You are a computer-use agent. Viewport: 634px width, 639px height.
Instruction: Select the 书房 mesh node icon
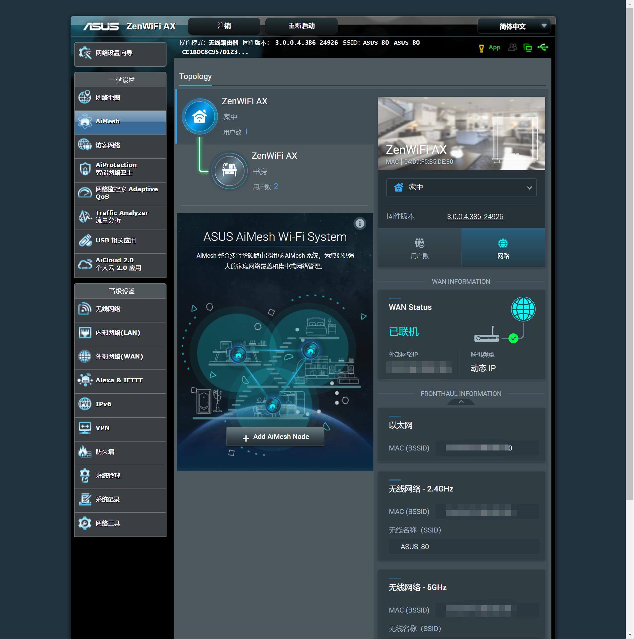[229, 171]
